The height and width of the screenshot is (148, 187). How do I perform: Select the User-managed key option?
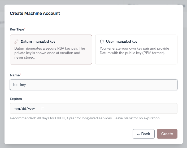[136, 50]
